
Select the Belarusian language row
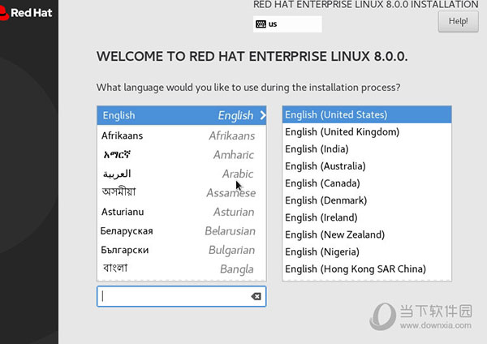tap(181, 231)
